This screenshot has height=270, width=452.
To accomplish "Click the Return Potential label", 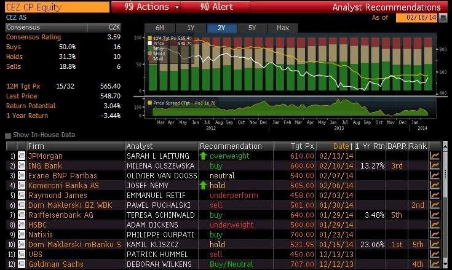I will pyautogui.click(x=31, y=106).
